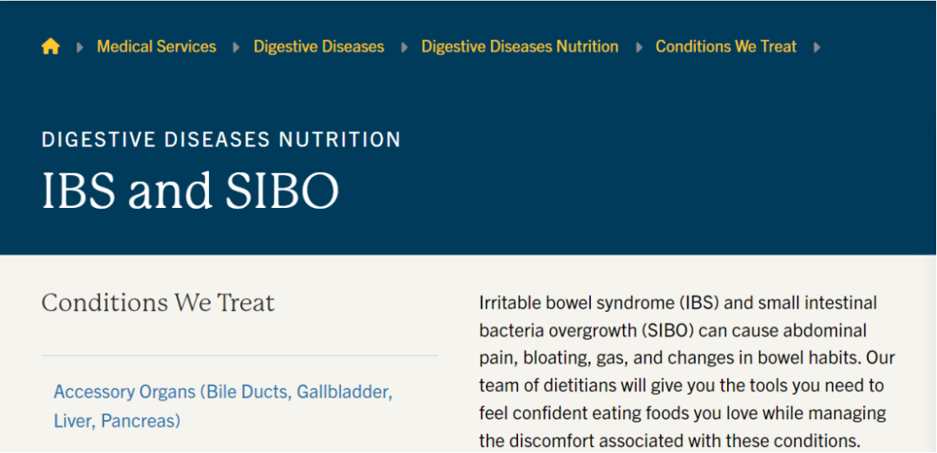Image resolution: width=937 pixels, height=453 pixels.
Task: Open the Medical Services breadcrumb link
Action: (156, 47)
